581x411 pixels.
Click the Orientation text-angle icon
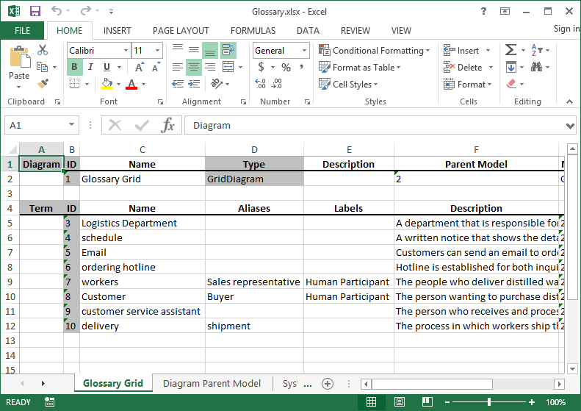pyautogui.click(x=217, y=84)
